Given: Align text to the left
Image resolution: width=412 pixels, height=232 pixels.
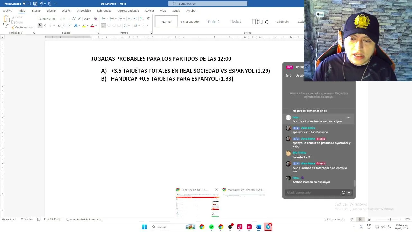Looking at the screenshot, I should coord(104,25).
